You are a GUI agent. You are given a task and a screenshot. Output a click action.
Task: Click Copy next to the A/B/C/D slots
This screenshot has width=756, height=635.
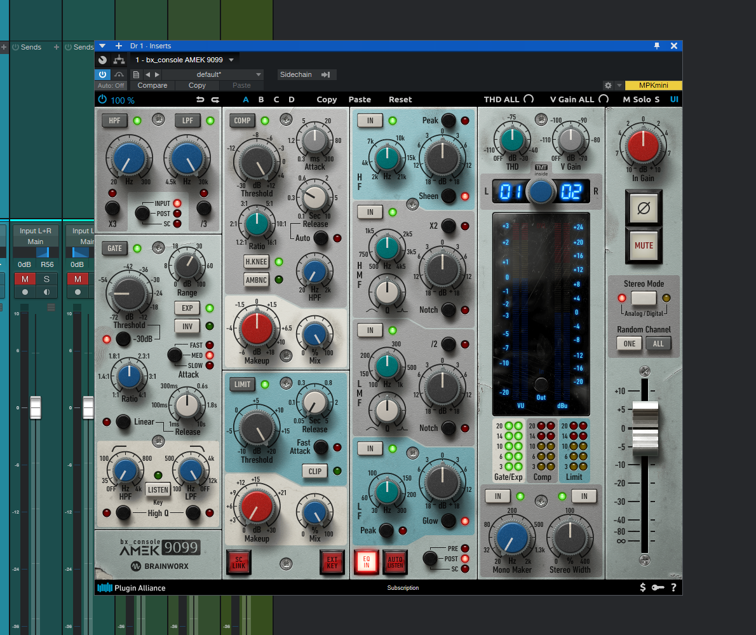(x=327, y=99)
